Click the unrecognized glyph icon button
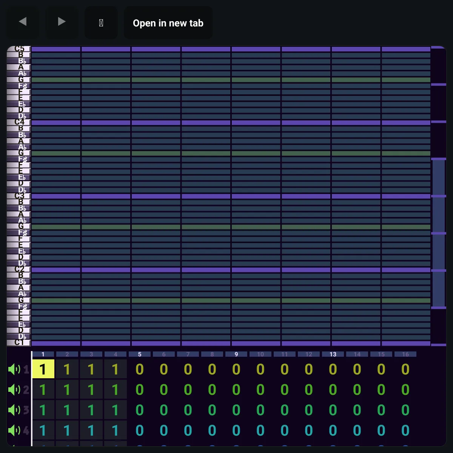The height and width of the screenshot is (453, 453). coord(101,22)
